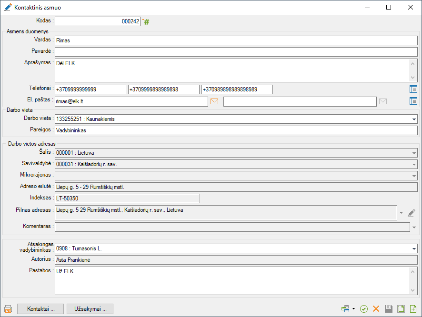
Task: Open the phone list icon beside Telefonai
Action: [413, 89]
